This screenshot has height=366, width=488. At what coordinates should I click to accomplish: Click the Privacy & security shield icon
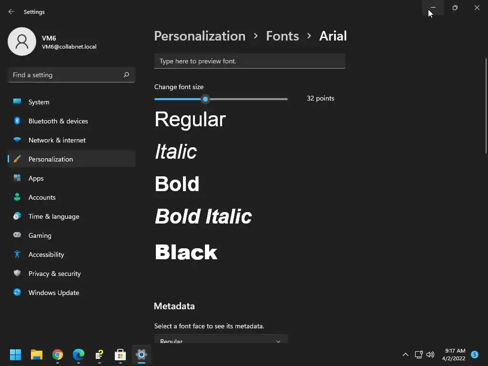[17, 274]
